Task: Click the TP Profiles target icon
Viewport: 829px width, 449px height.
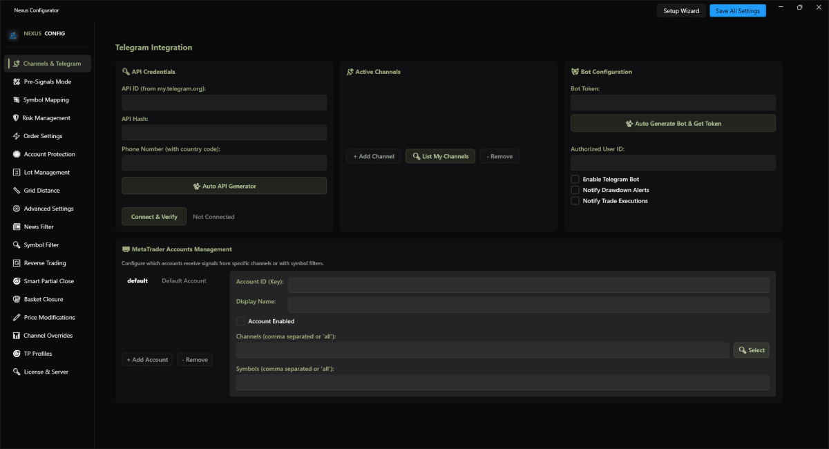Action: (17, 354)
